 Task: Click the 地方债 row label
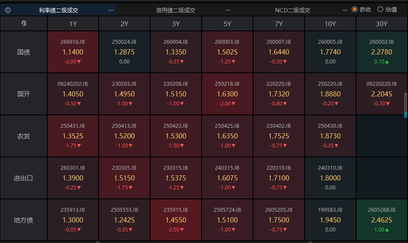click(24, 220)
